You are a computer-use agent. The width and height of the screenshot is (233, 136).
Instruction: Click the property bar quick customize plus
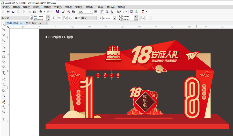point(150,18)
